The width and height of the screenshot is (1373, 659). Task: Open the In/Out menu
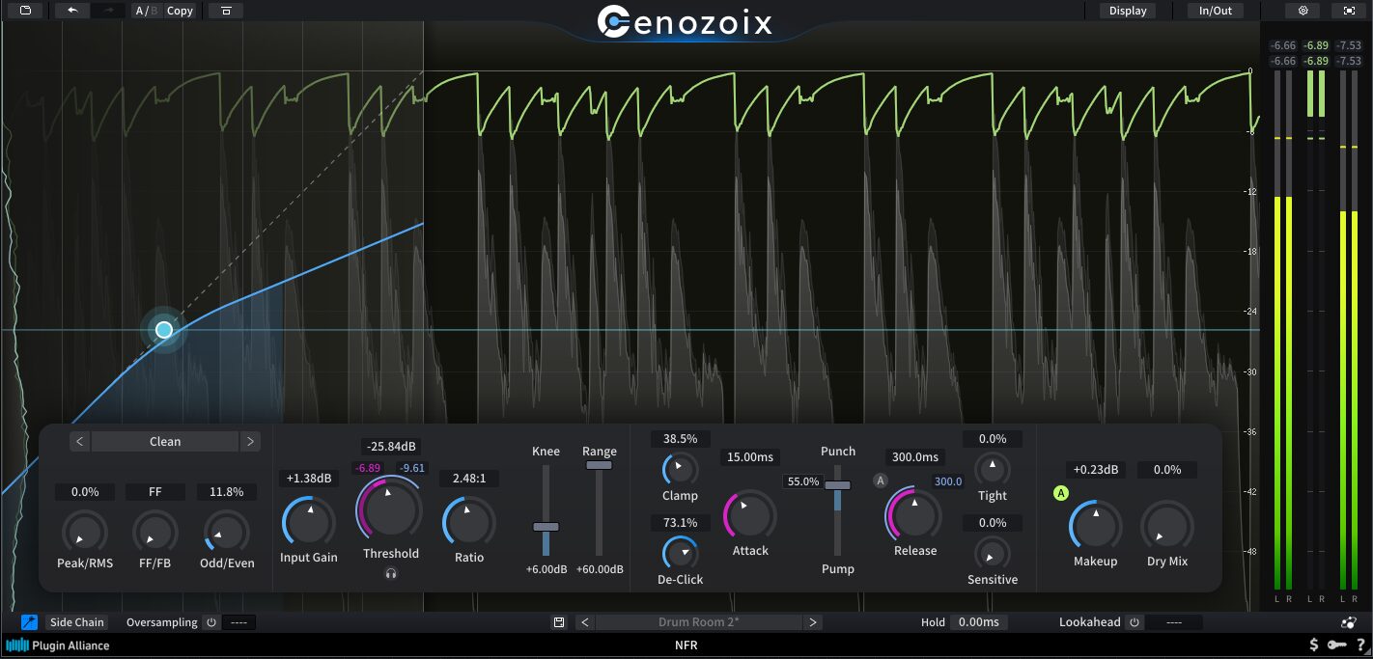tap(1216, 11)
